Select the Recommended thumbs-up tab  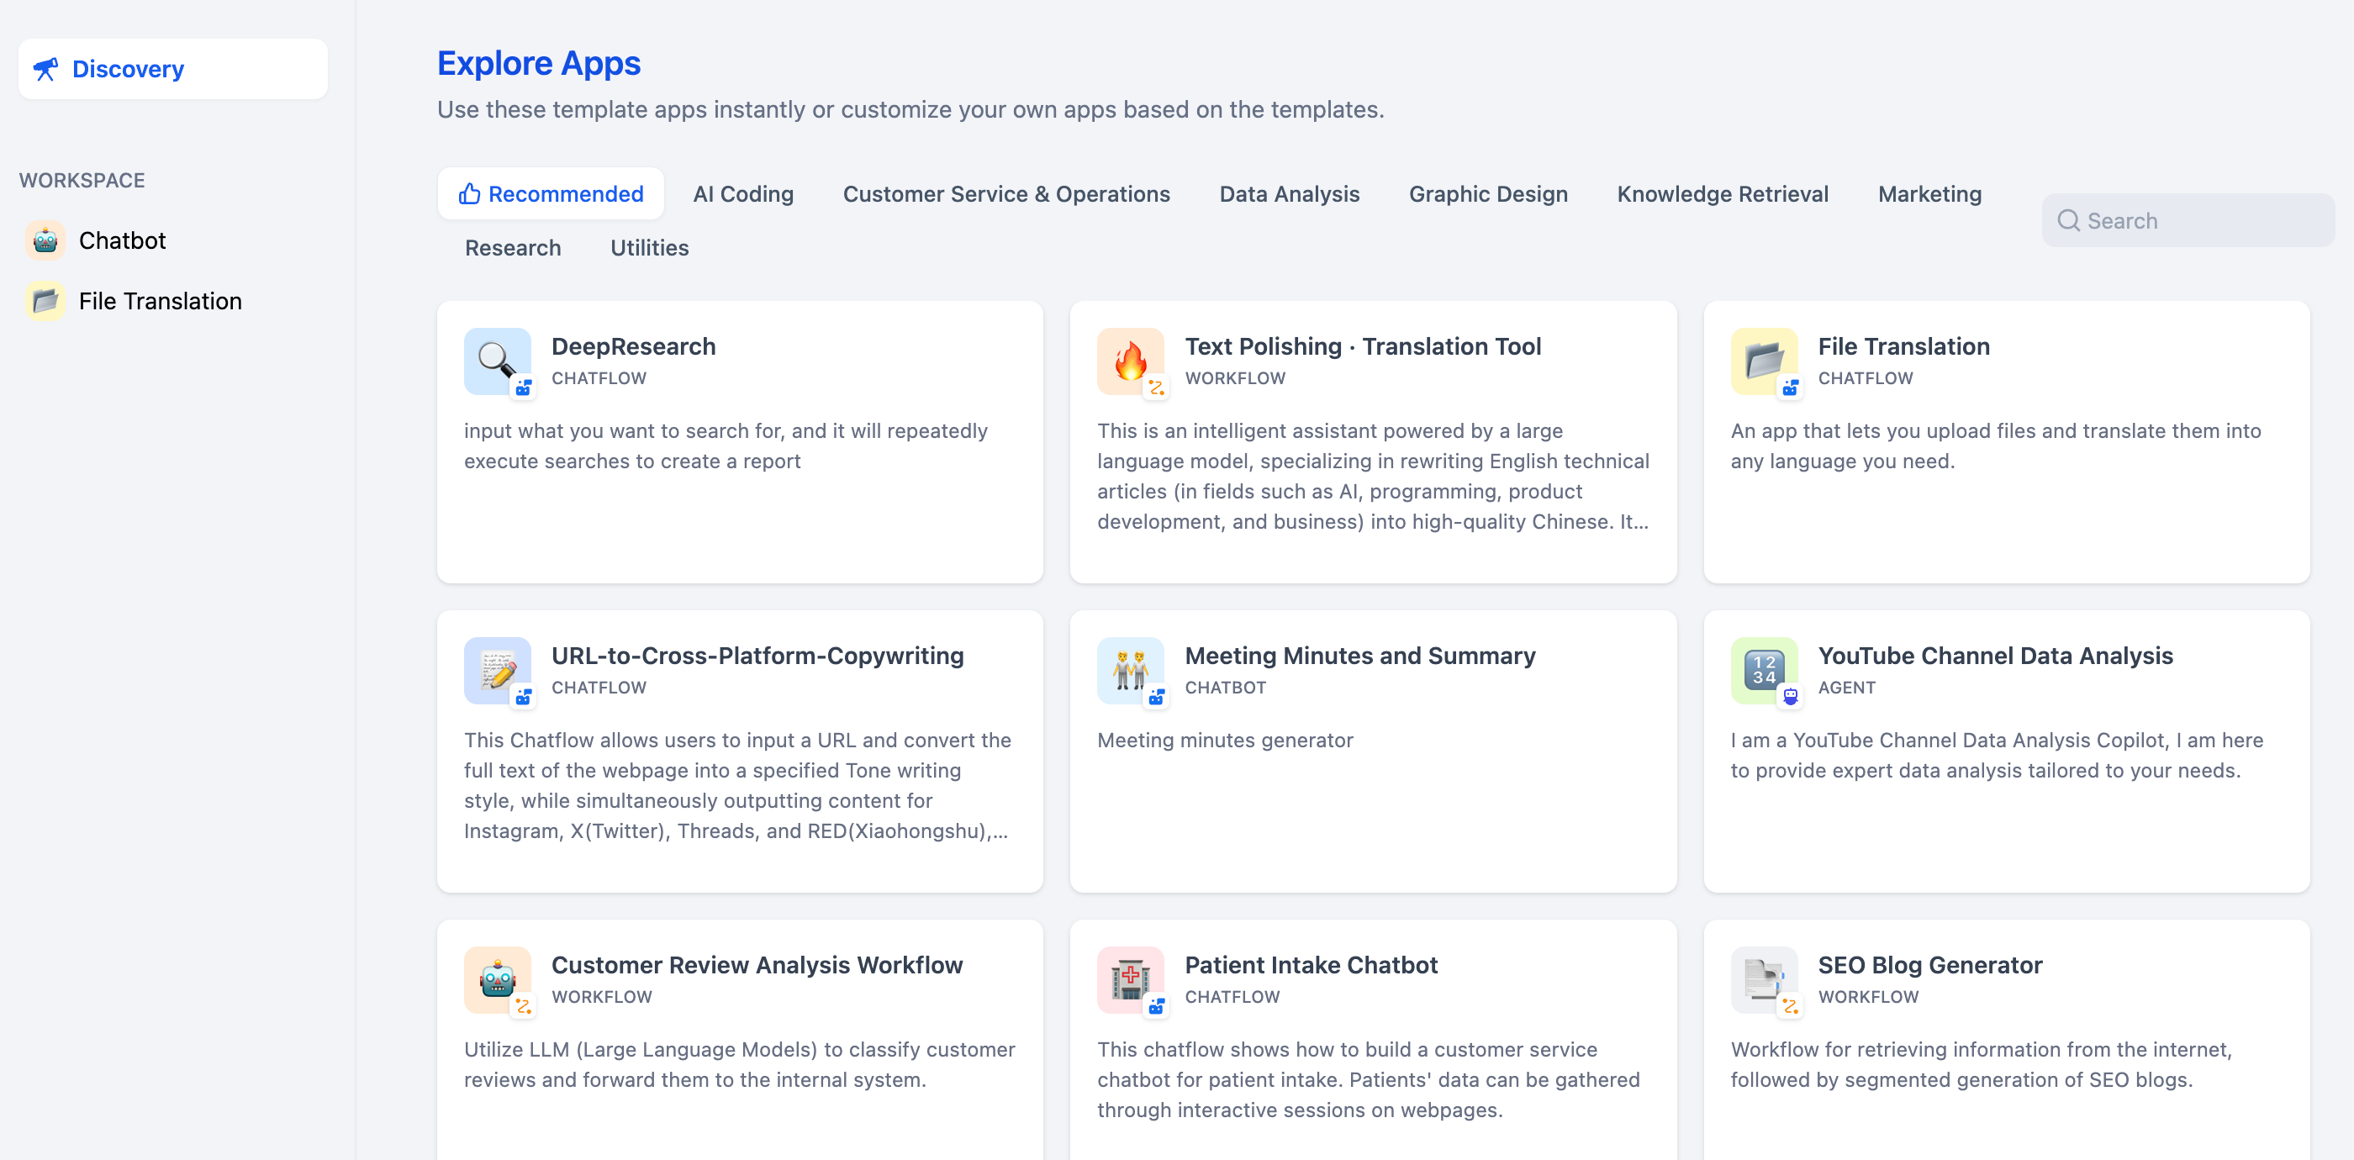pos(551,193)
